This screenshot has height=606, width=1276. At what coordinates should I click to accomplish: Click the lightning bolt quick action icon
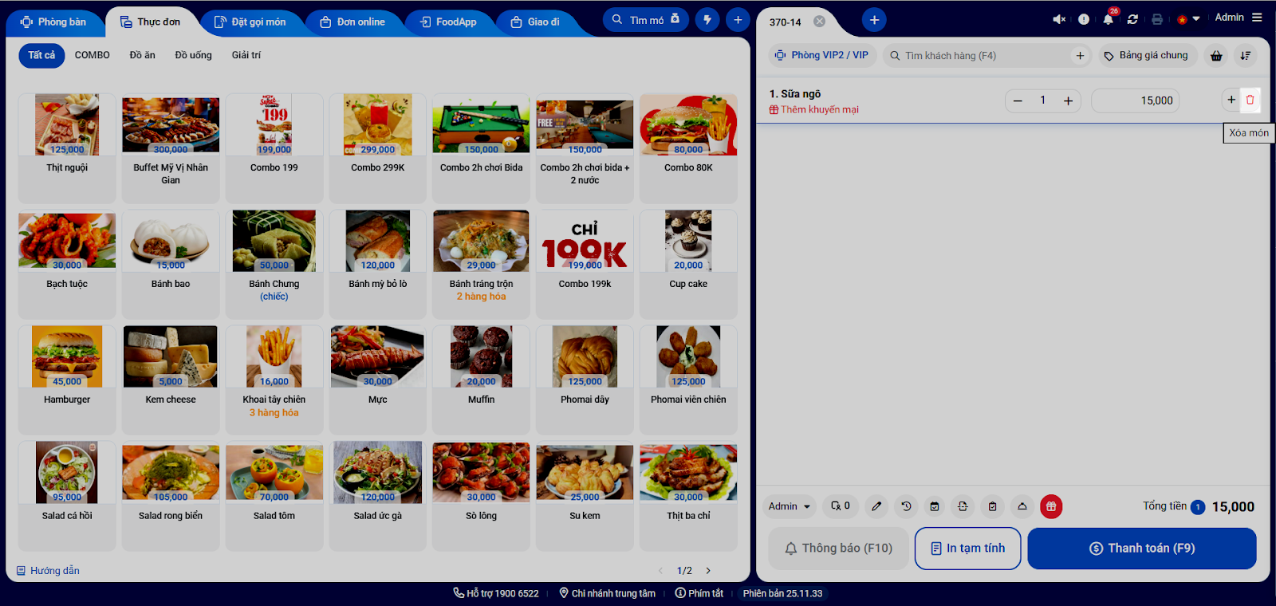[707, 20]
